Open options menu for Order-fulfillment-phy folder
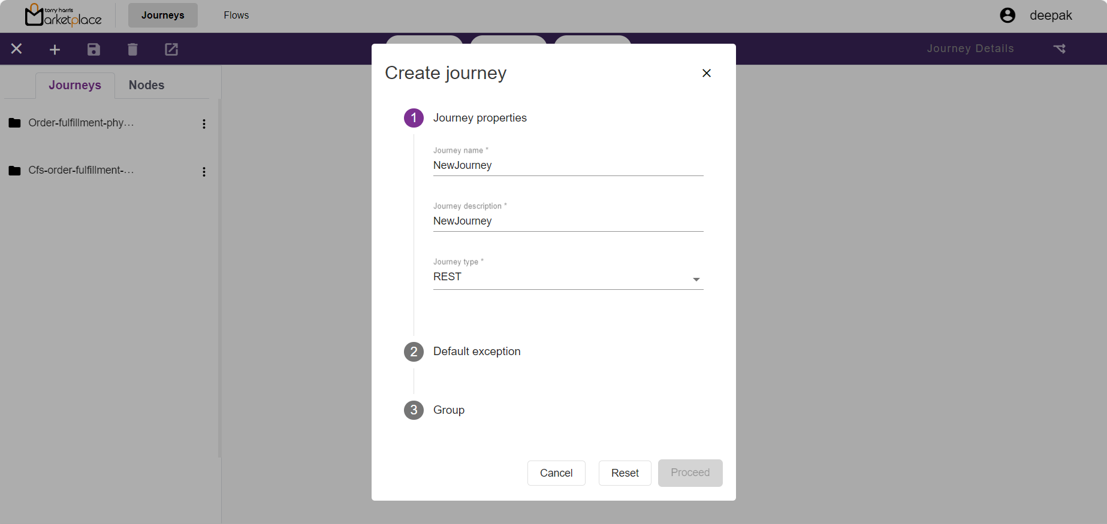 [204, 124]
